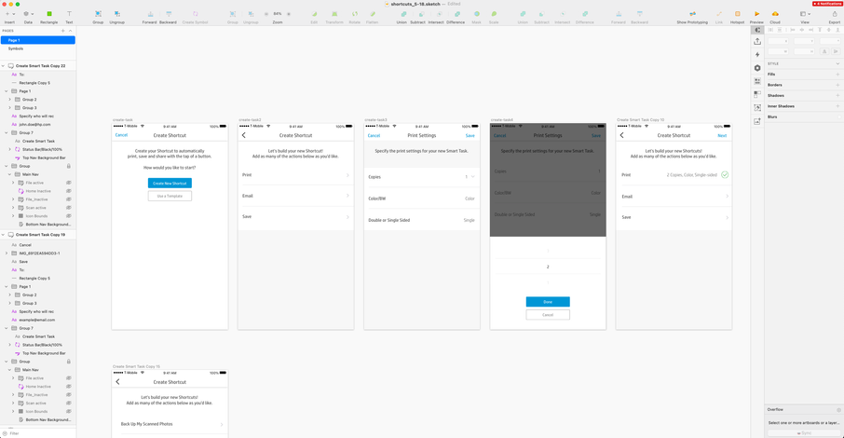Image resolution: width=844 pixels, height=438 pixels.
Task: Select the Rectangle shape tool
Action: (49, 15)
